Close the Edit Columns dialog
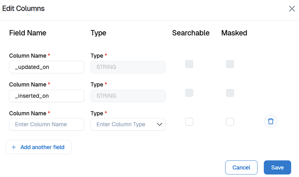This screenshot has width=299, height=177. coord(292,9)
